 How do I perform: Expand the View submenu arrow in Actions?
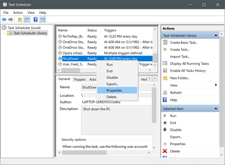click(x=216, y=85)
